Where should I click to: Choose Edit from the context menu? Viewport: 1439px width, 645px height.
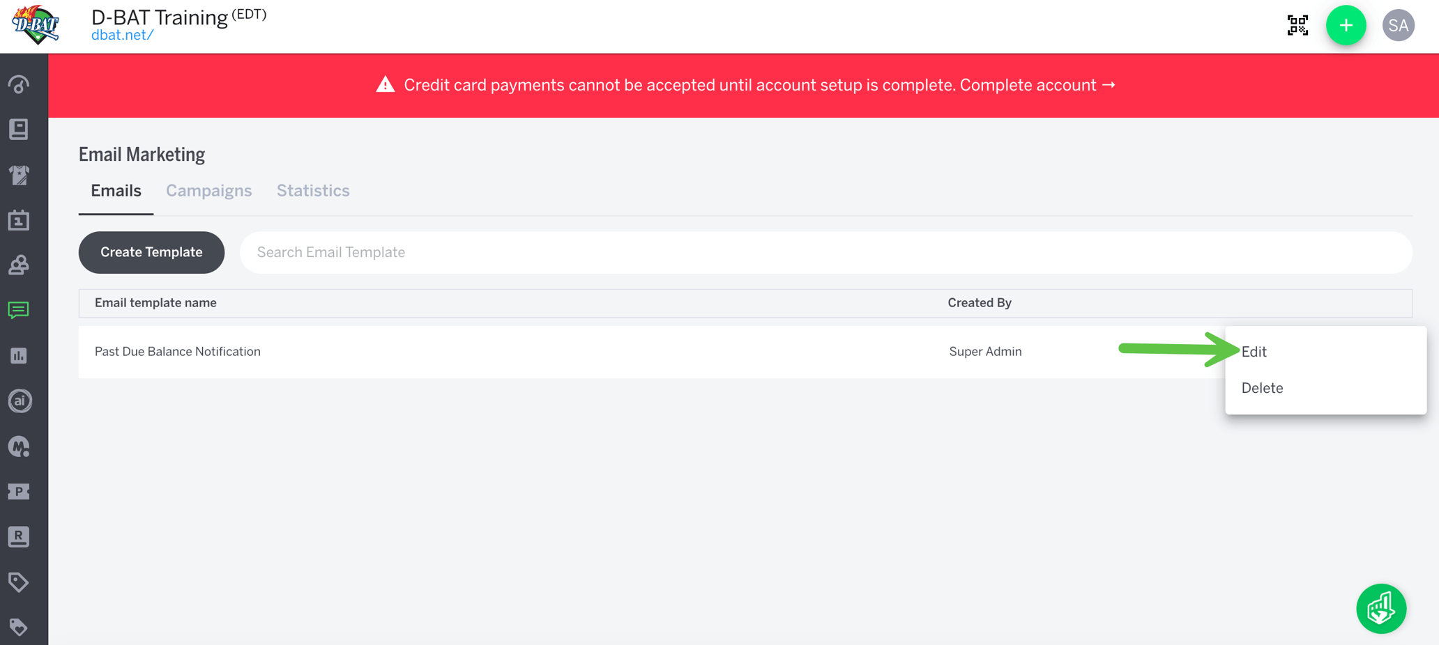(1254, 352)
